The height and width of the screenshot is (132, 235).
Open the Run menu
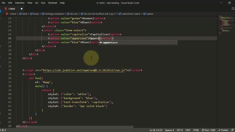point(43,3)
